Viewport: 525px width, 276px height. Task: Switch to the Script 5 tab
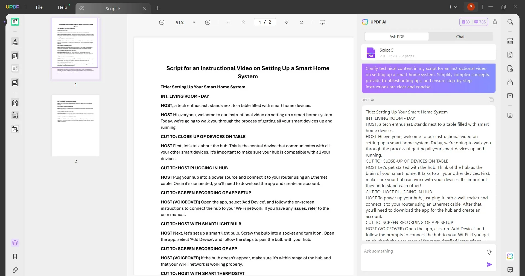[113, 8]
